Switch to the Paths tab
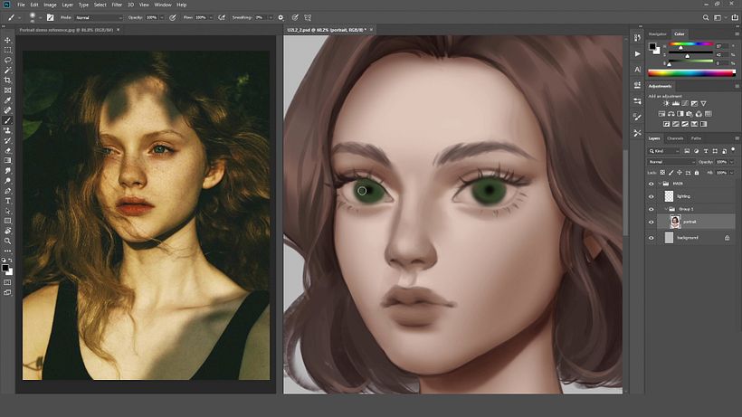This screenshot has height=417, width=742. click(x=696, y=138)
